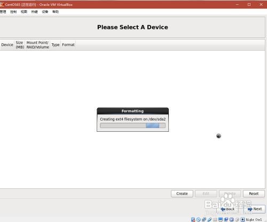Toggle the mouse integration status icon
The image size is (267, 222).
[x=237, y=219]
